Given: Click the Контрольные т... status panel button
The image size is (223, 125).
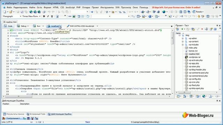Looking at the screenshot, I should pyautogui.click(x=12, y=118).
